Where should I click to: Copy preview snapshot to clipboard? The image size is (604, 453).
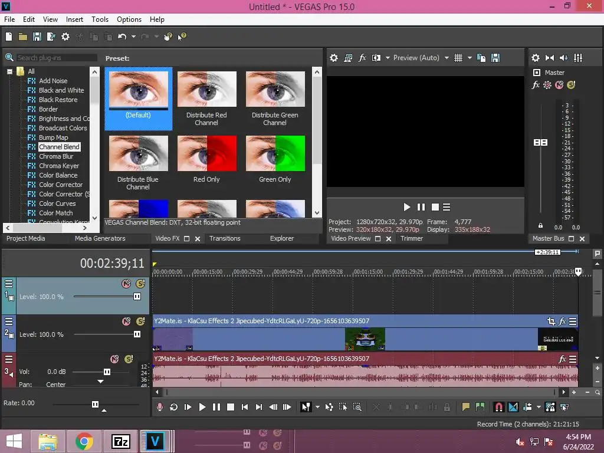tap(481, 58)
